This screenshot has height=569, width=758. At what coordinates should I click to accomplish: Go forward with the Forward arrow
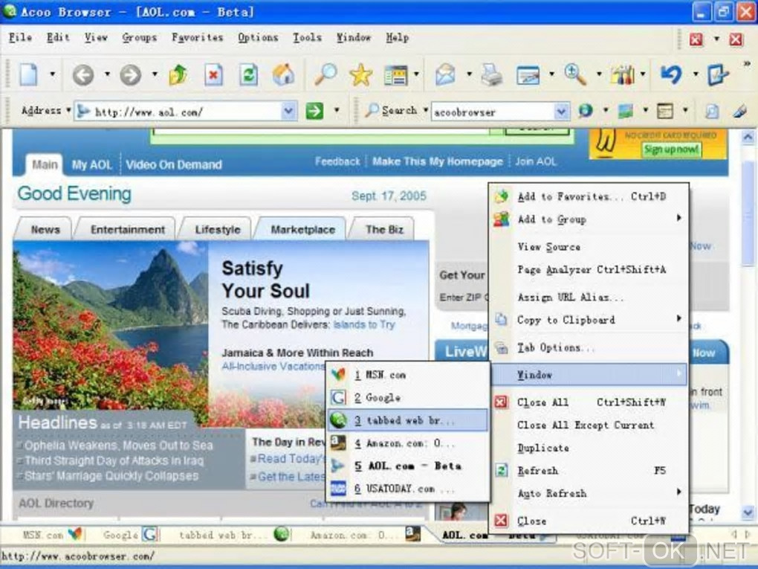point(131,75)
